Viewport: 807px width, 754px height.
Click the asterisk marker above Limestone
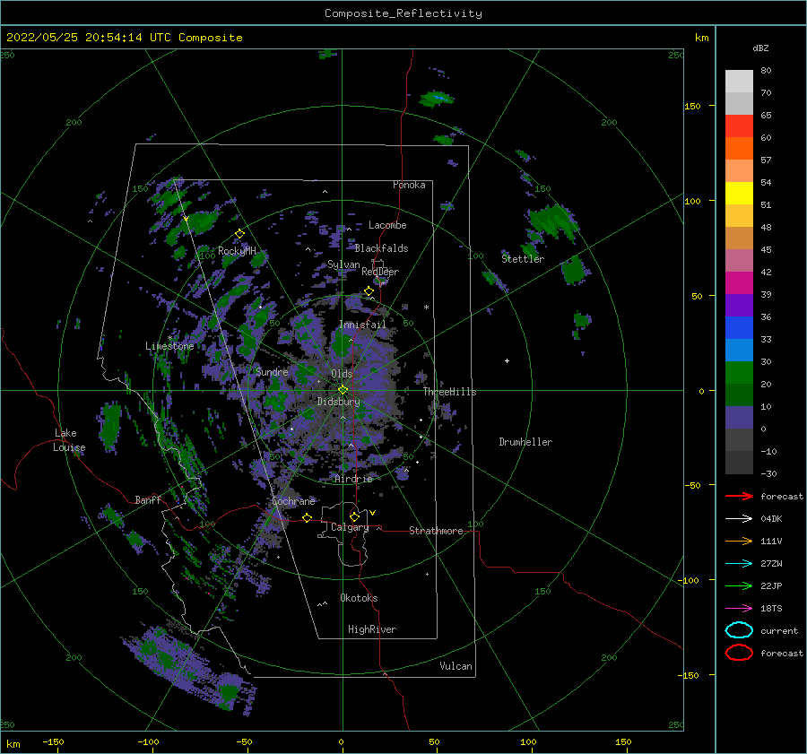(169, 338)
